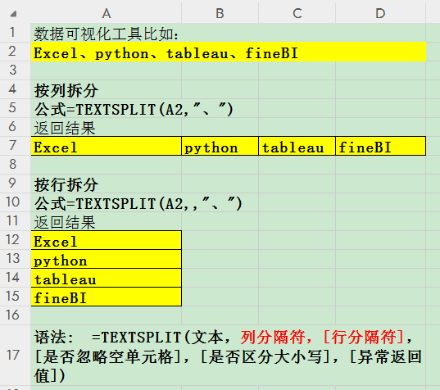The height and width of the screenshot is (390, 440).
Task: Click the '按列拆分' heading cell
Action: [x=106, y=89]
